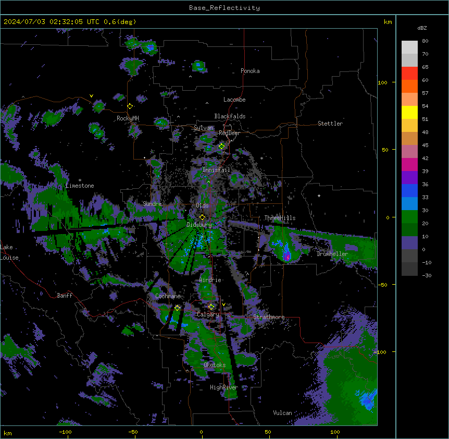
Task: Select the Strathmore city label
Action: click(269, 317)
